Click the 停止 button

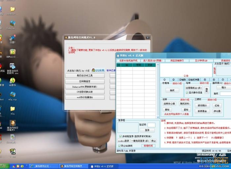tap(153, 141)
